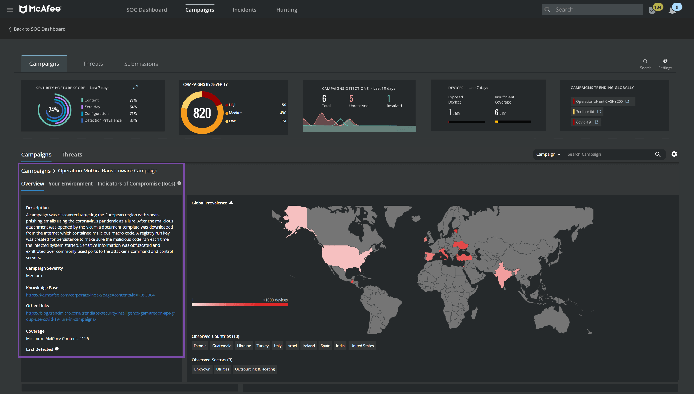694x394 pixels.
Task: Click the Ukraine country tag
Action: click(x=244, y=346)
